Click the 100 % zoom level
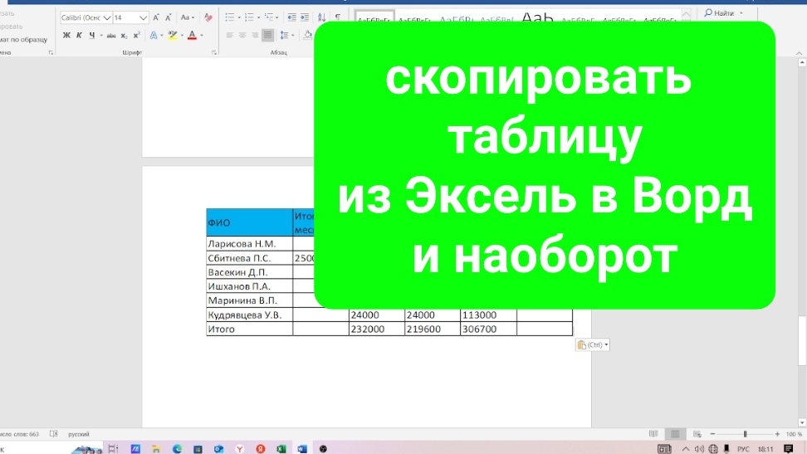 [x=795, y=434]
